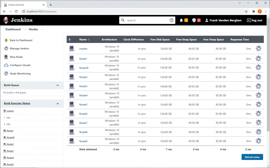Open configuration gear for master node
The image size is (270, 168).
tap(258, 49)
